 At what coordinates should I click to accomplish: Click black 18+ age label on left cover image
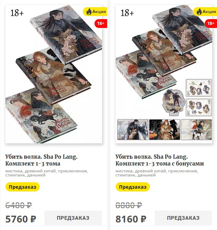click(17, 13)
